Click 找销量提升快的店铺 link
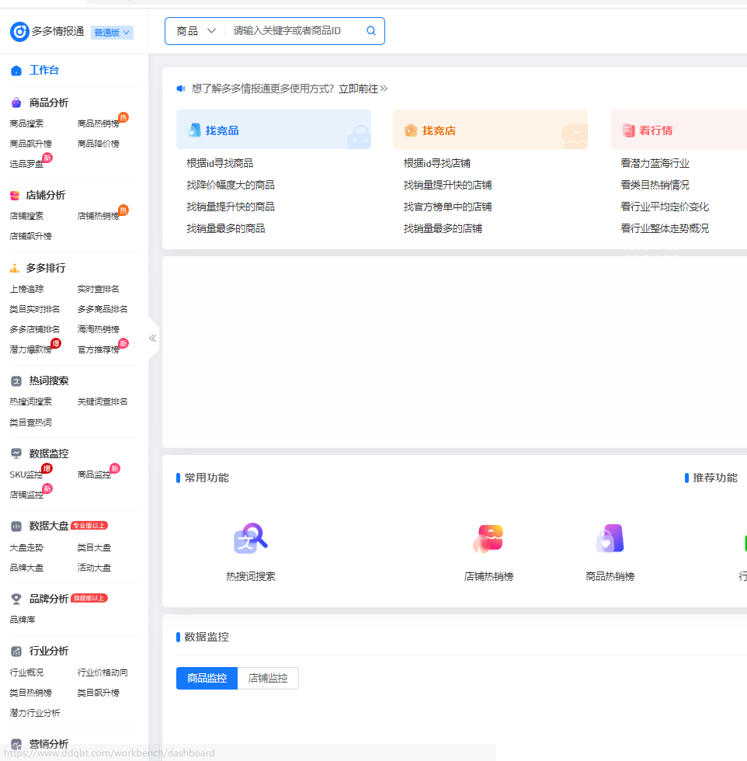The image size is (747, 761). click(x=447, y=185)
